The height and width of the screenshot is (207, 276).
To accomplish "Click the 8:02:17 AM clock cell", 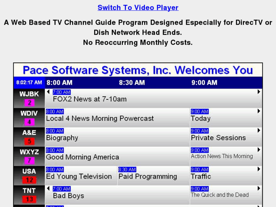I will (29, 83).
